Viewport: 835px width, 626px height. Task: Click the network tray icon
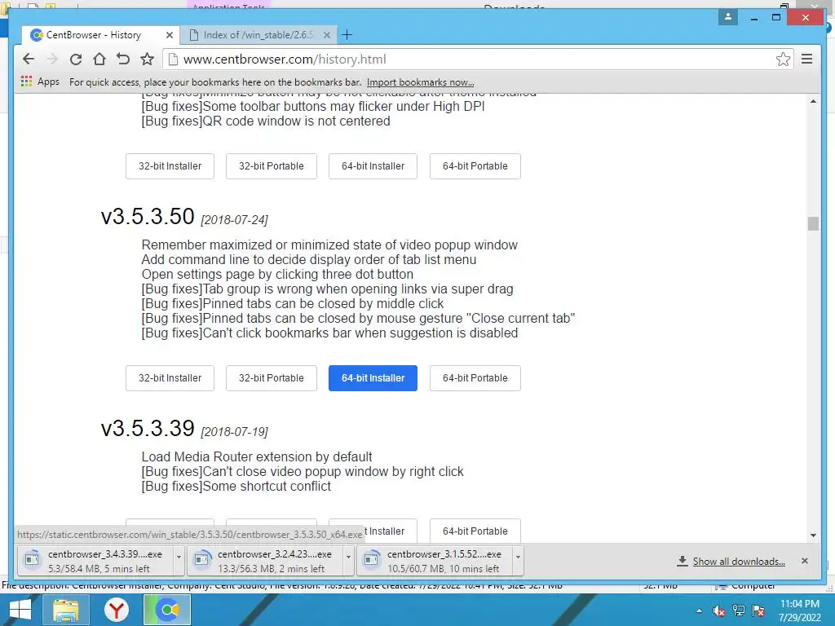[739, 611]
